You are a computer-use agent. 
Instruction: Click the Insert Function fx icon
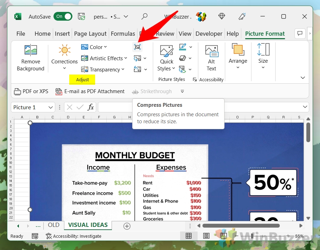click(91, 107)
